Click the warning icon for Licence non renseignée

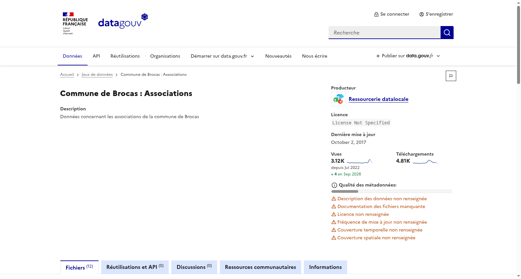pyautogui.click(x=334, y=214)
